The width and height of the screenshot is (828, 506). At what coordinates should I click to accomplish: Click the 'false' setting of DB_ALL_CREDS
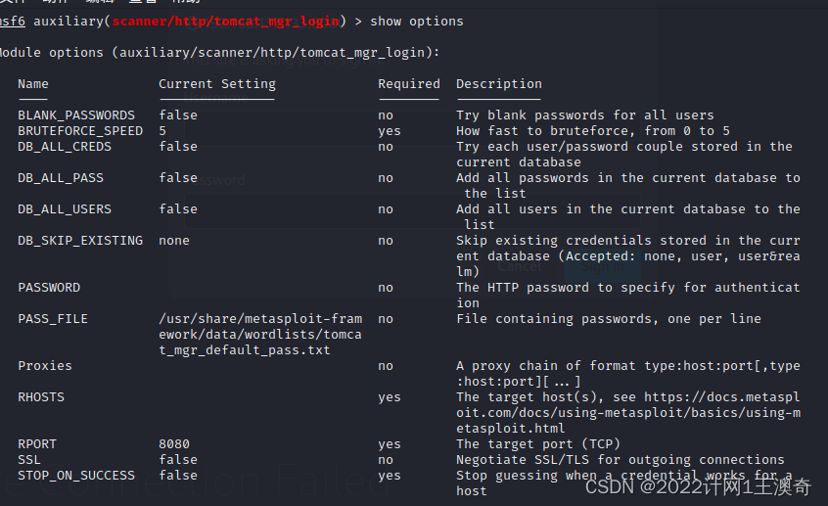point(178,146)
